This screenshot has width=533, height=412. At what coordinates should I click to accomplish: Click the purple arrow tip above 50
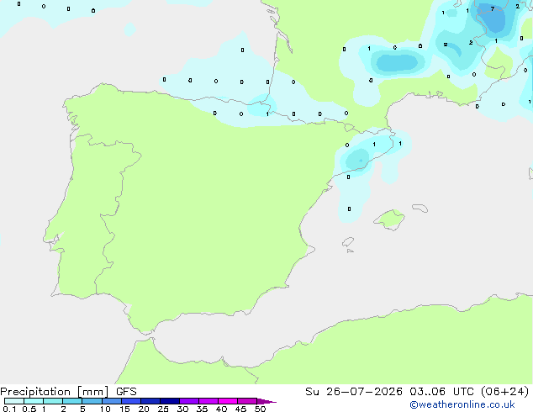(266, 401)
